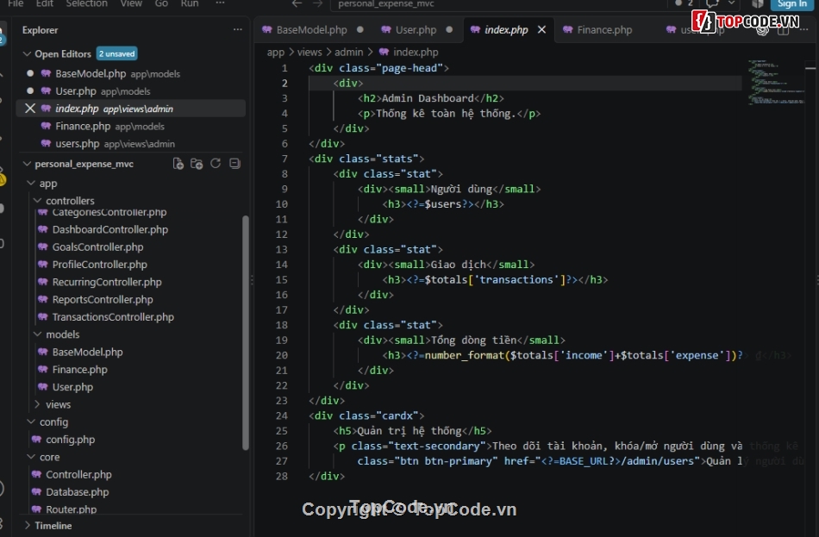Open Explorer panel more actions menu
819x537 pixels.
pos(238,30)
